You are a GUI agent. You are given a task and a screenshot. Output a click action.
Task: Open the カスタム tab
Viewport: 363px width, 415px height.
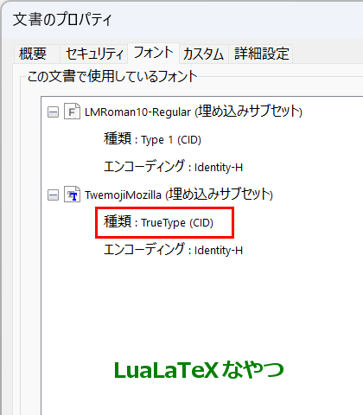point(204,54)
